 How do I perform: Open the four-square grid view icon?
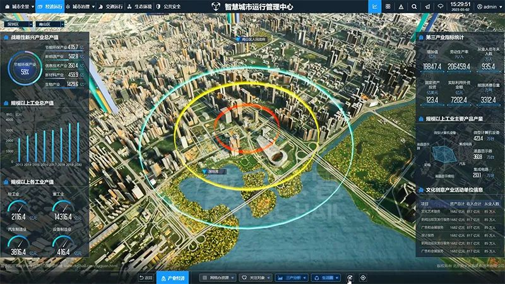tap(388, 6)
